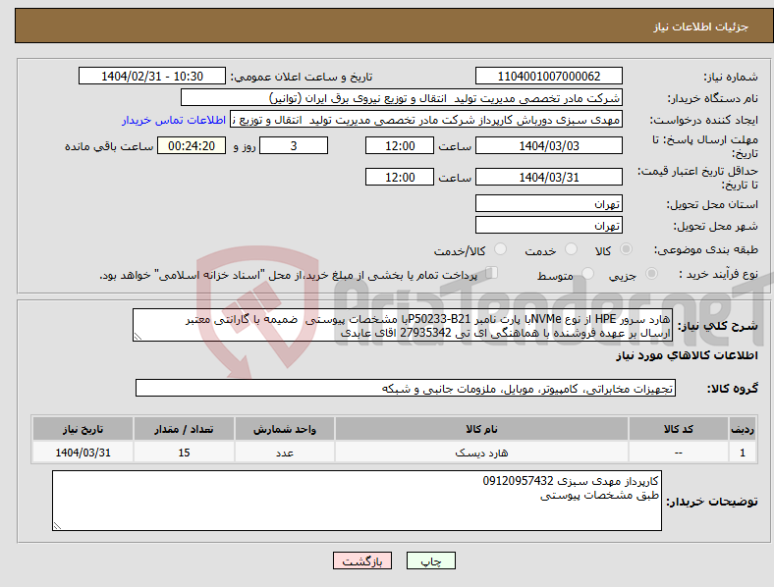Click the request creator name field
Viewport: 774px width, 587px height.
(426, 120)
